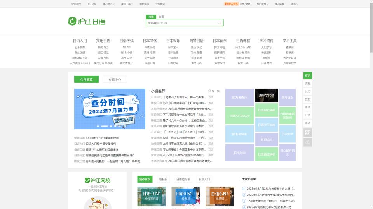Screen dimensions: 373x209
Task: Click the share icon in right sidebar
Action: pos(308,142)
